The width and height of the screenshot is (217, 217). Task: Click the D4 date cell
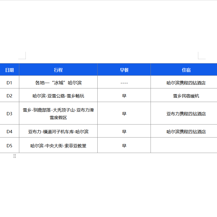click(x=9, y=132)
